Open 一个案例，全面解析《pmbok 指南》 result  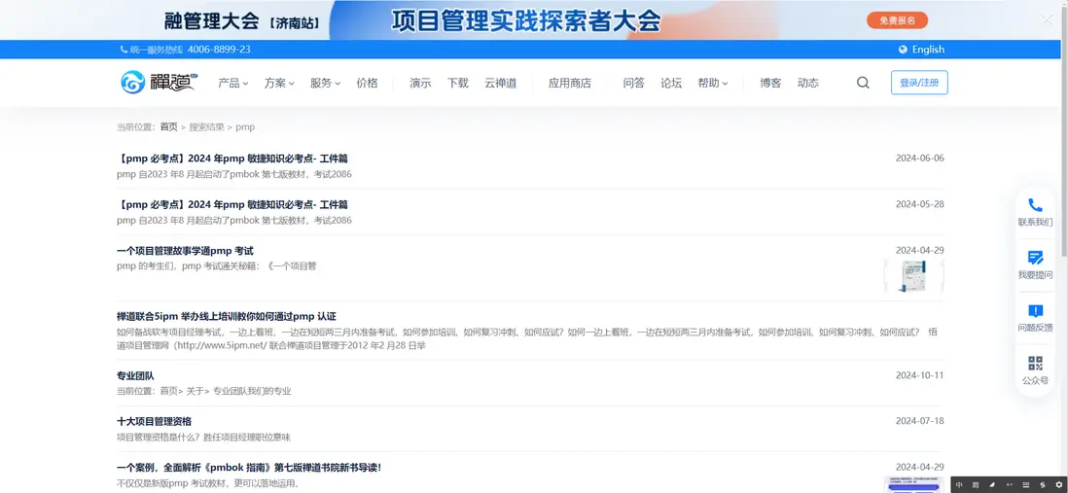(x=249, y=467)
